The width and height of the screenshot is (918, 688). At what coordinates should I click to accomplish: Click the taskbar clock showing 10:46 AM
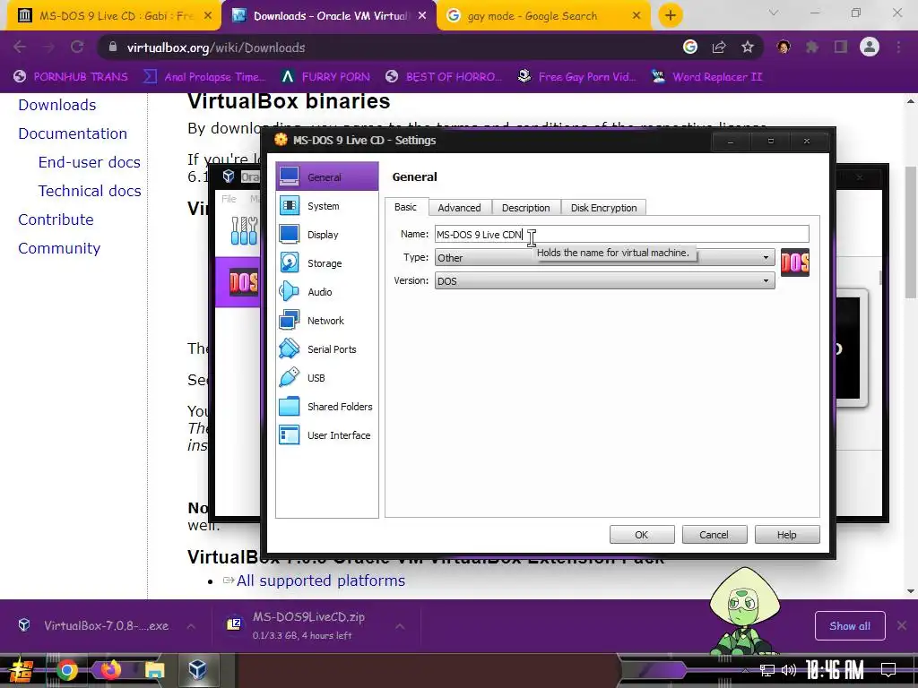(x=835, y=670)
